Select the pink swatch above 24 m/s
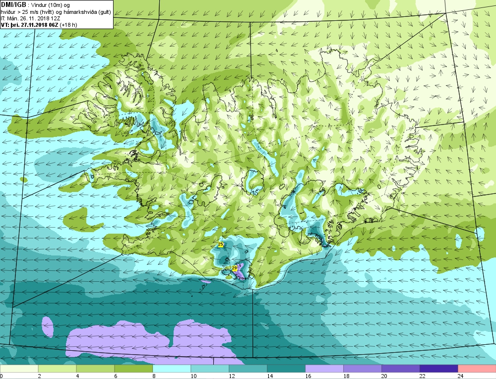The image size is (496, 379). tap(477, 369)
